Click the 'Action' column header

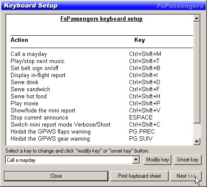[19, 40]
